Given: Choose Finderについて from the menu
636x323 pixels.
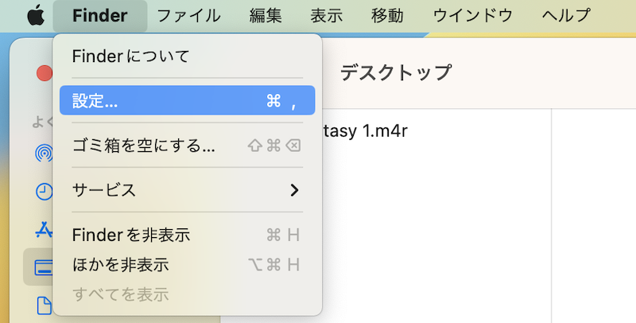Looking at the screenshot, I should point(130,56).
